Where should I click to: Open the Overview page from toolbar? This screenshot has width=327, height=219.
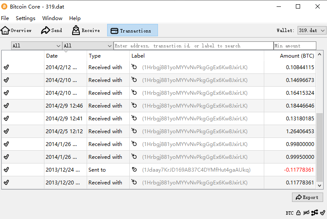(x=16, y=30)
